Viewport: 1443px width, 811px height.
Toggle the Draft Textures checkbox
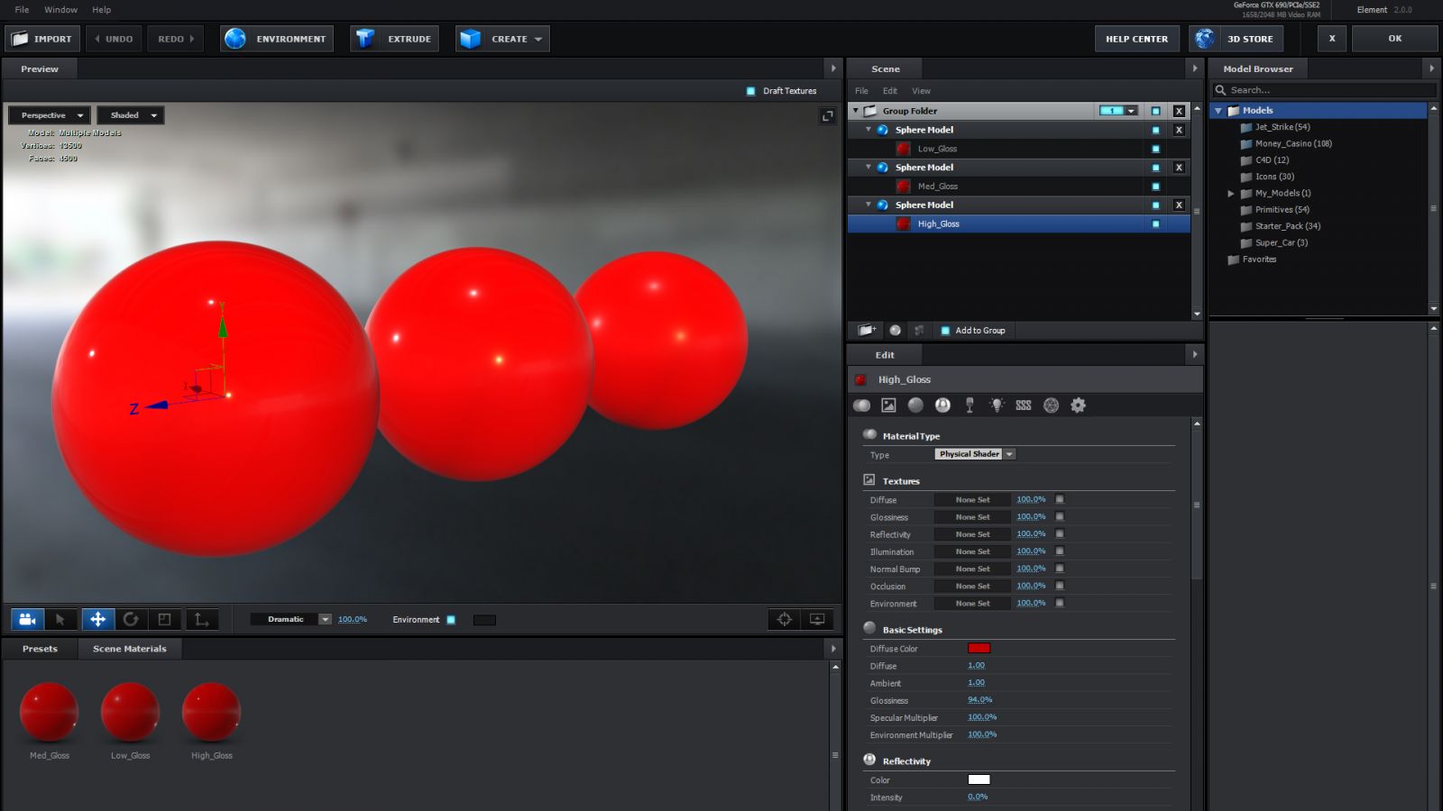[x=749, y=90]
